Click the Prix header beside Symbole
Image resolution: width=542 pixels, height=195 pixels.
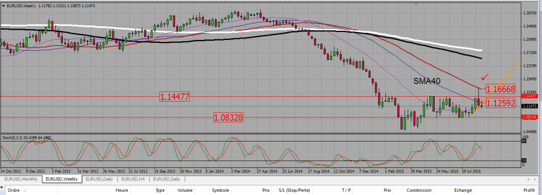point(266,190)
